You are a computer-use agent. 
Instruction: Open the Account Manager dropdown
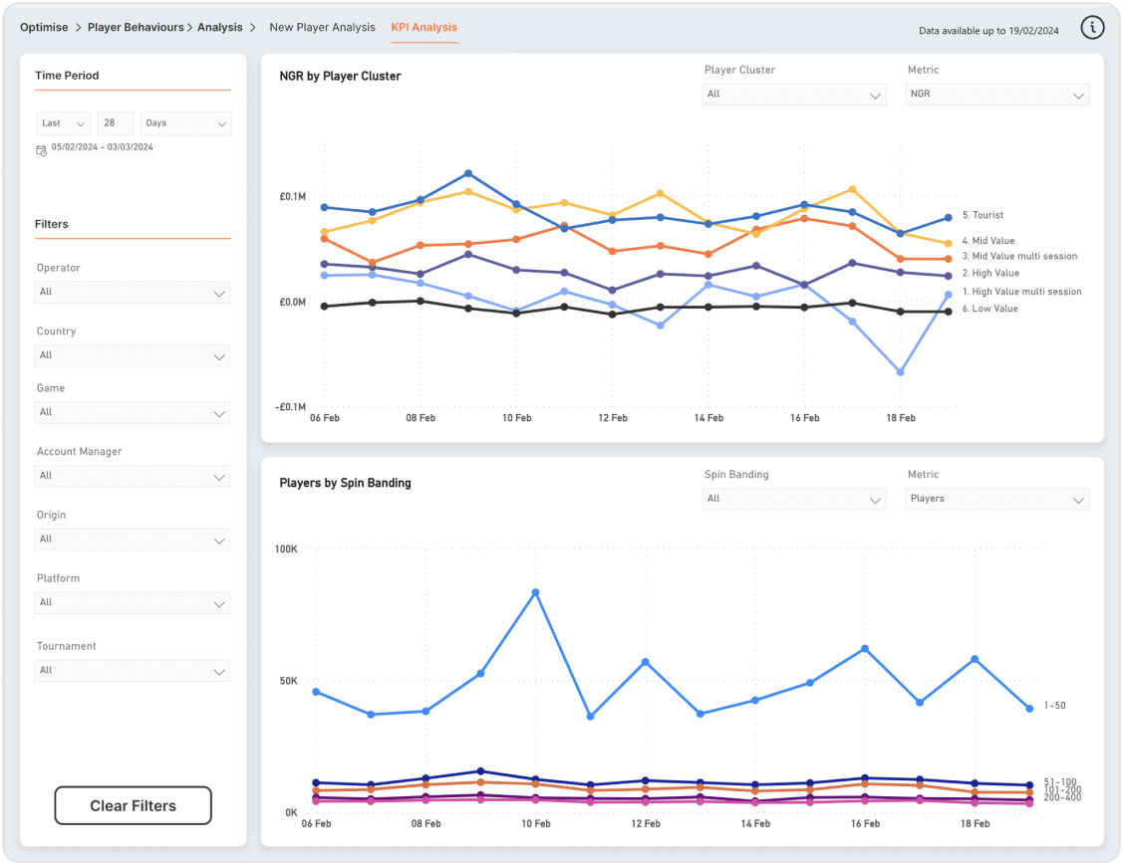(x=132, y=476)
